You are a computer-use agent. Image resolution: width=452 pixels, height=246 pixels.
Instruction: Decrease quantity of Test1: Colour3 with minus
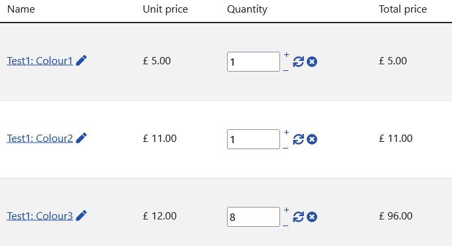pos(285,225)
